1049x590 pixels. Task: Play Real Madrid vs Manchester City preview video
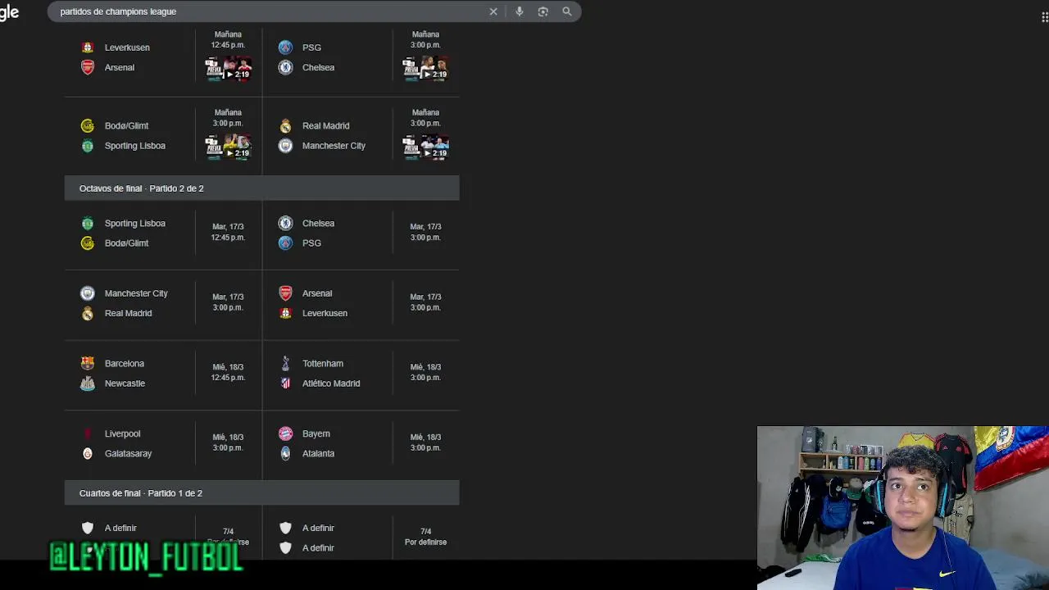point(425,147)
